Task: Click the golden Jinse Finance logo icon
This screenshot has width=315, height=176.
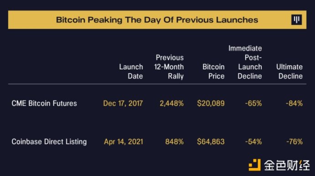Action: coord(254,165)
